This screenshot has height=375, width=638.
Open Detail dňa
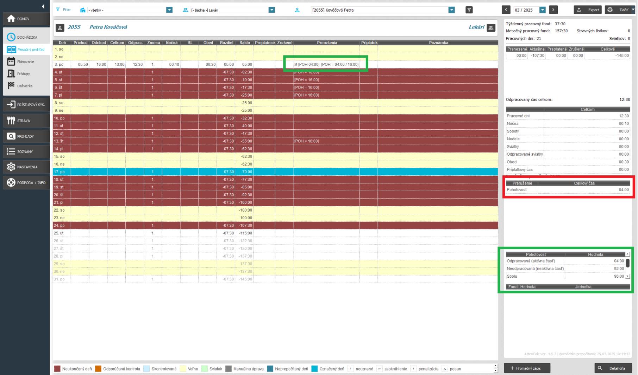[x=613, y=368]
